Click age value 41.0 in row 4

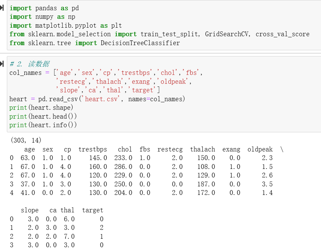tap(28, 193)
